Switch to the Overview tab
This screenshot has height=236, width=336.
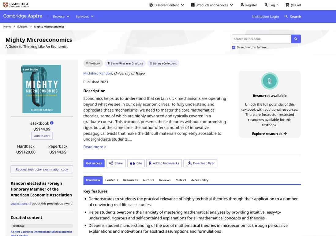click(x=93, y=180)
